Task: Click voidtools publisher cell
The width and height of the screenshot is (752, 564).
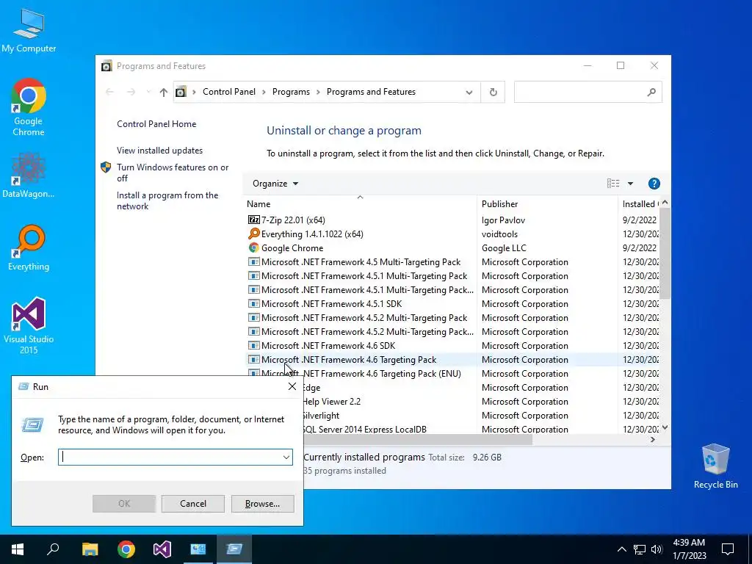Action: [499, 234]
